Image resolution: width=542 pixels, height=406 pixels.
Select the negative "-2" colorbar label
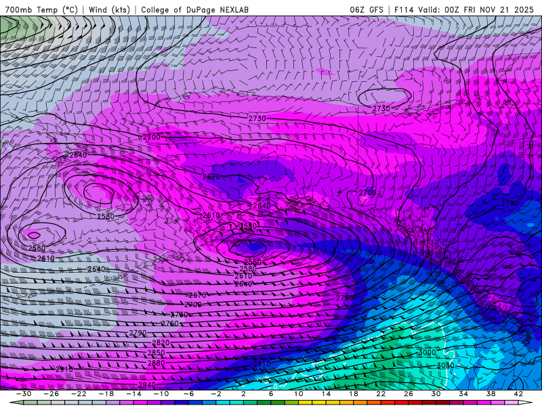point(216,394)
